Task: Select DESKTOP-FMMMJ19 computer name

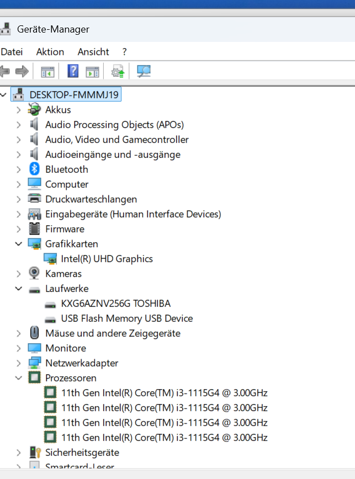Action: (x=74, y=95)
